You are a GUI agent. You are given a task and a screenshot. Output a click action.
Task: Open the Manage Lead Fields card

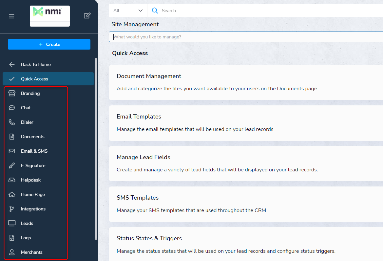pyautogui.click(x=246, y=163)
